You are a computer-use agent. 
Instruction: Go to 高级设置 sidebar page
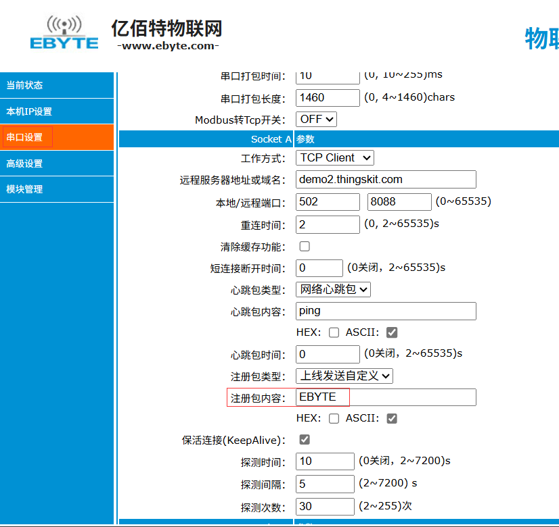pos(24,164)
